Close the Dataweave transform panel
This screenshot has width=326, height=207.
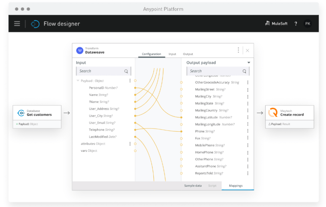(247, 50)
